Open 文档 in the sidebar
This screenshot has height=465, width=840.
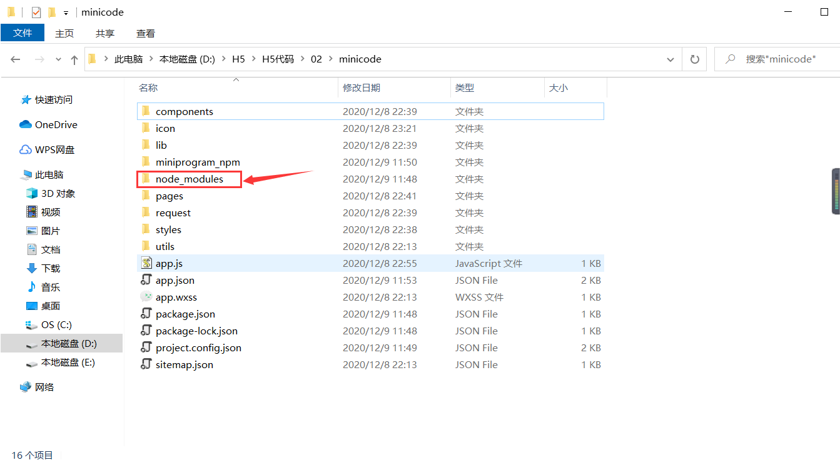pos(43,249)
